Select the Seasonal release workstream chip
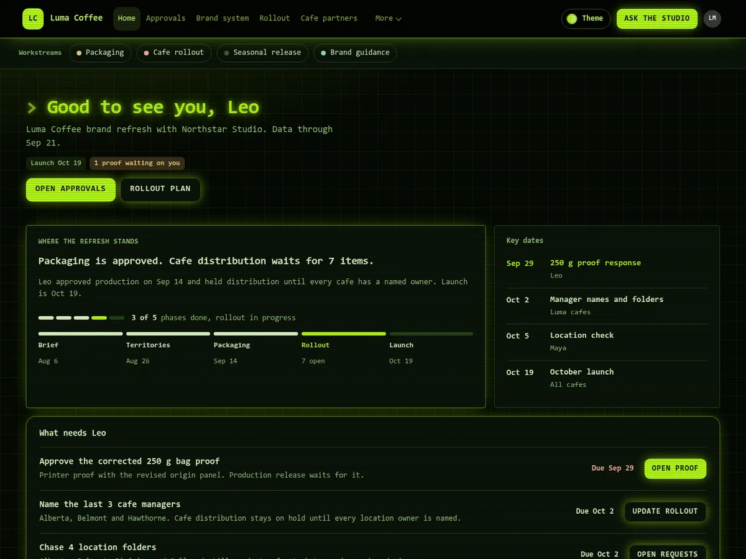Viewport: 746px width, 559px height. [x=262, y=53]
